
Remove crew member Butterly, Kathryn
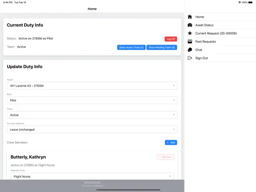pyautogui.click(x=165, y=157)
